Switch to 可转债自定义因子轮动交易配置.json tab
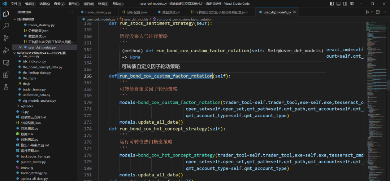 (221, 12)
